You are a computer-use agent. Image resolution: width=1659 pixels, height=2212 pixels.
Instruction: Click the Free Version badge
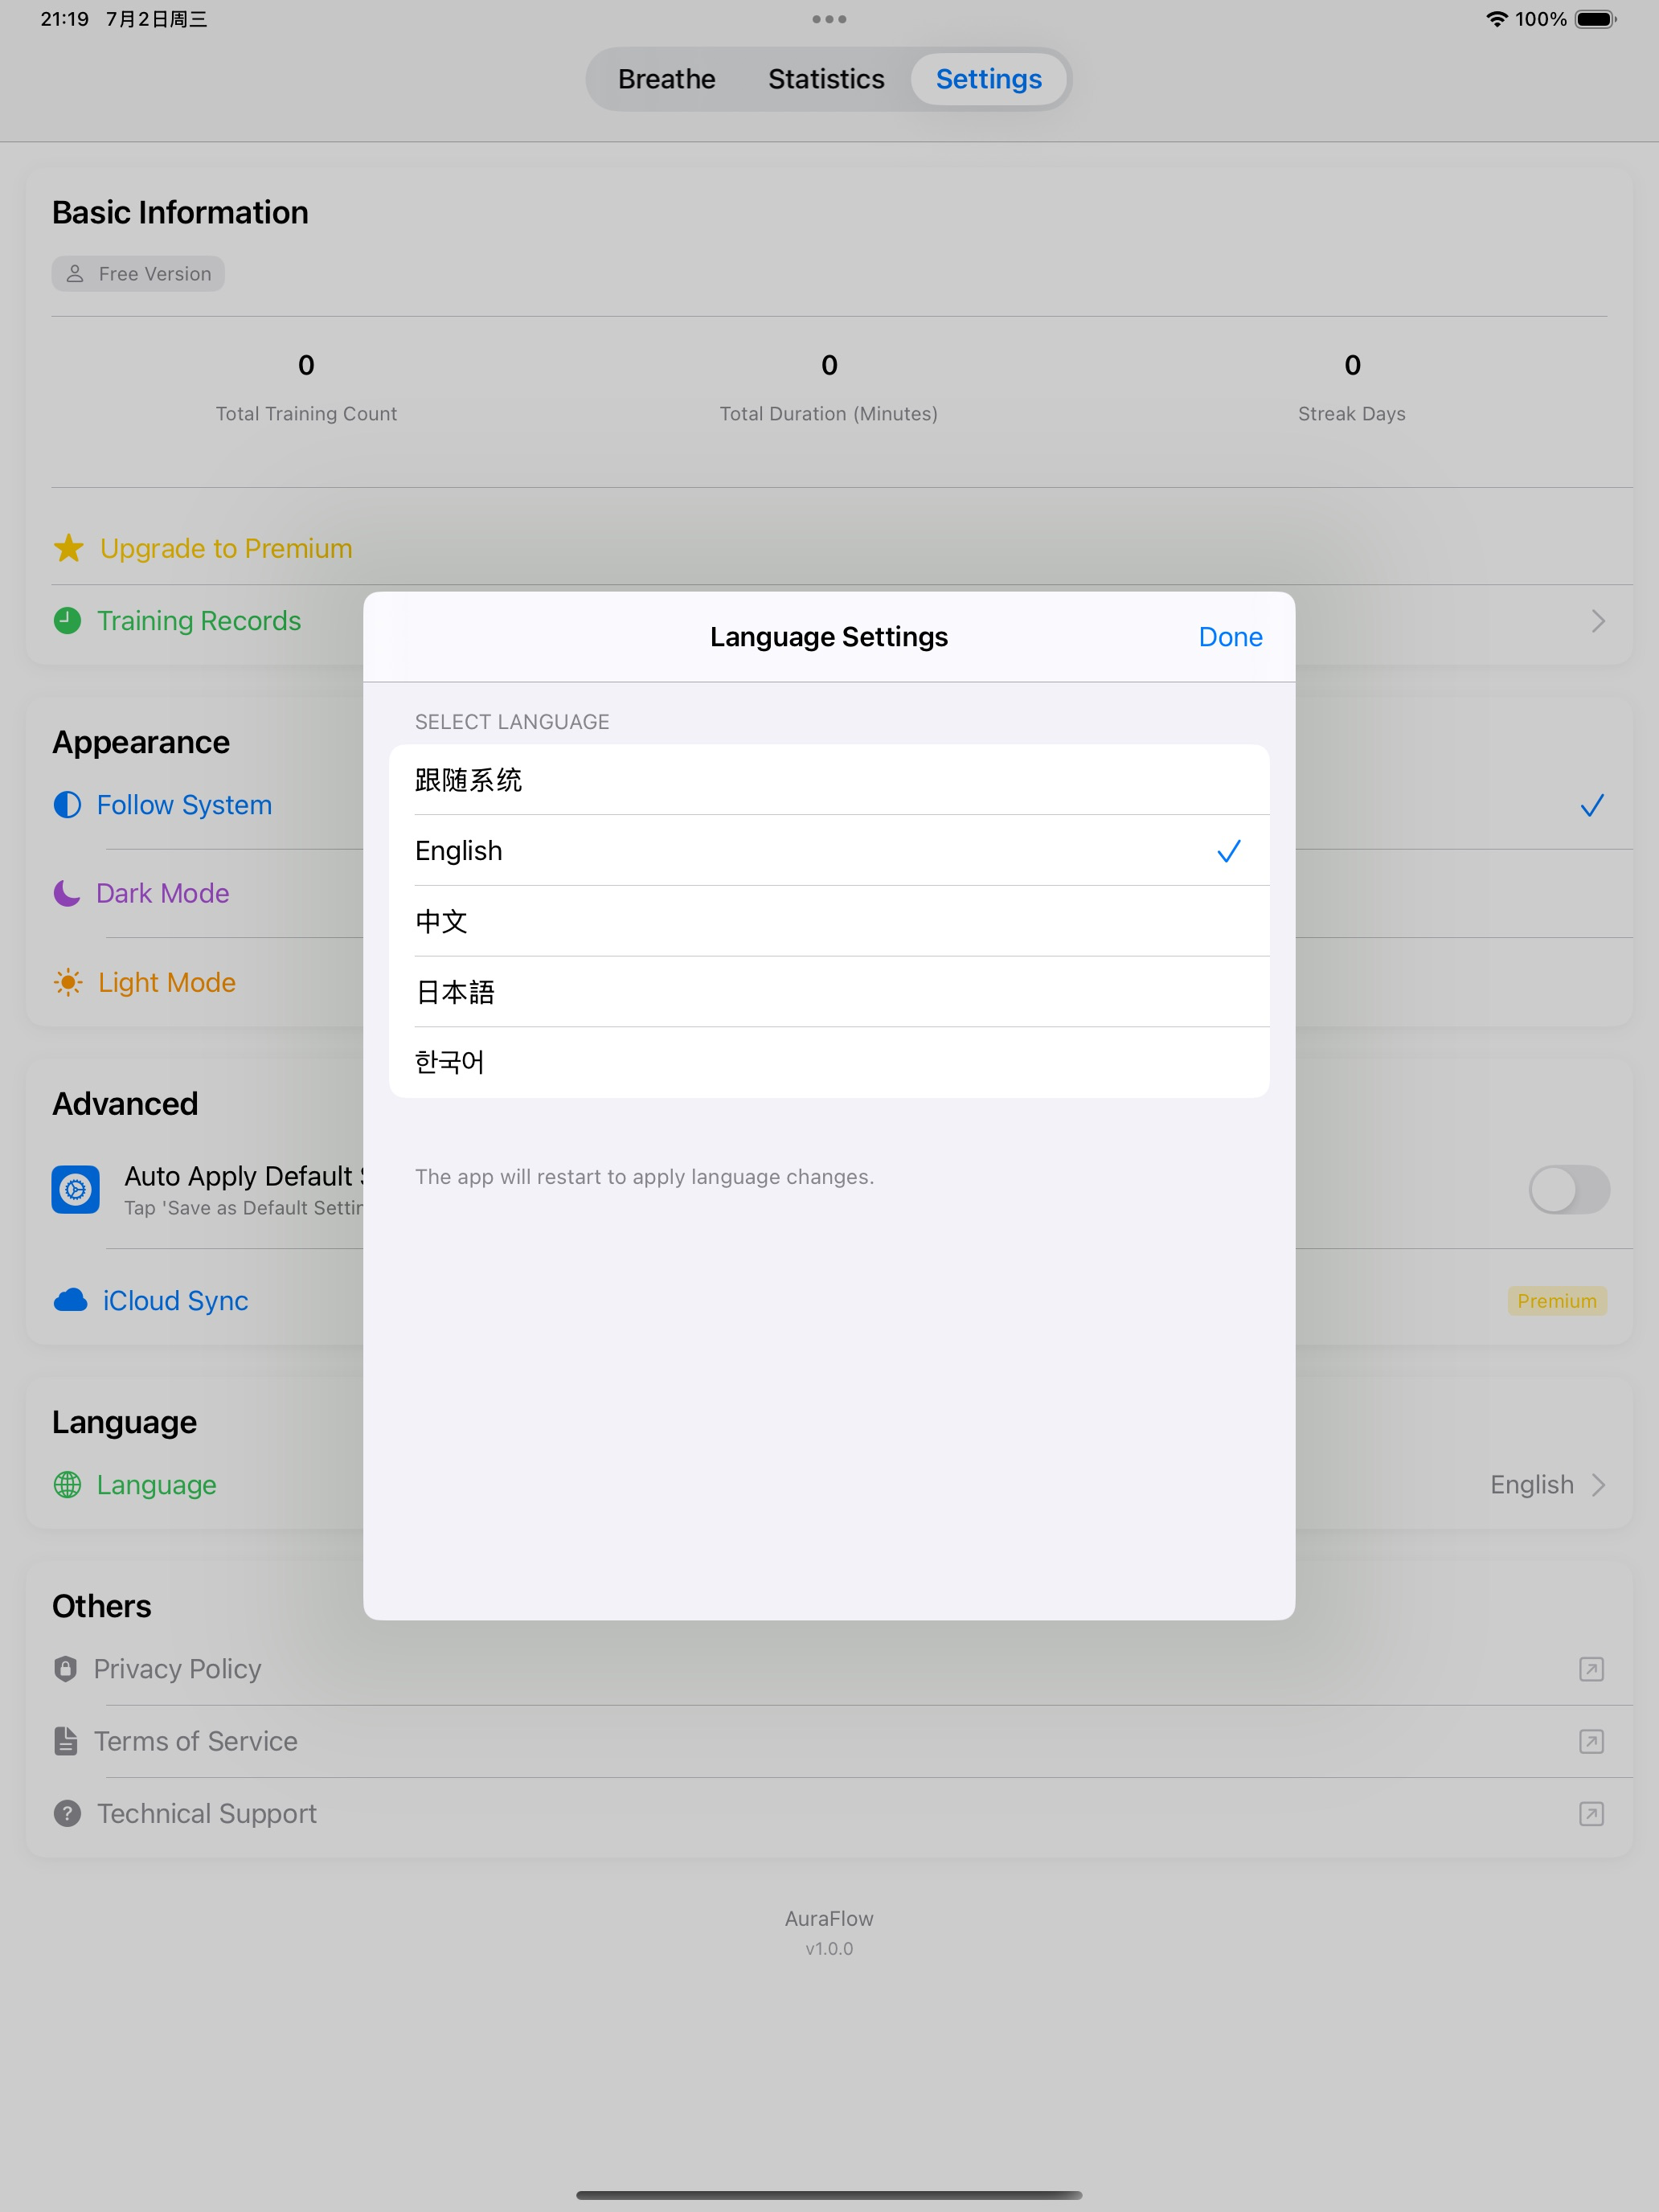138,274
